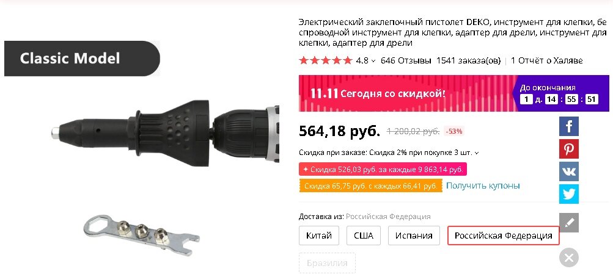The height and width of the screenshot is (277, 613).
Task: Select shipping from США
Action: 363,236
